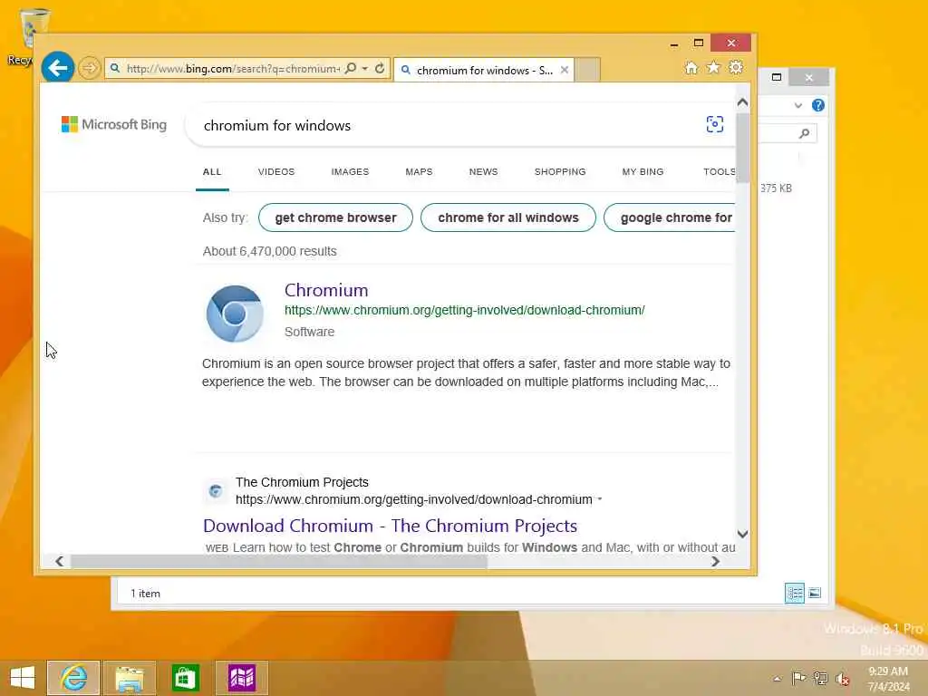Click the File Explorer search magnifier icon
This screenshot has width=928, height=696.
[805, 133]
